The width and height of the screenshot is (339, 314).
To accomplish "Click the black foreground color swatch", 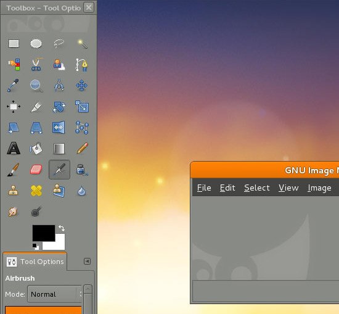I will point(44,233).
